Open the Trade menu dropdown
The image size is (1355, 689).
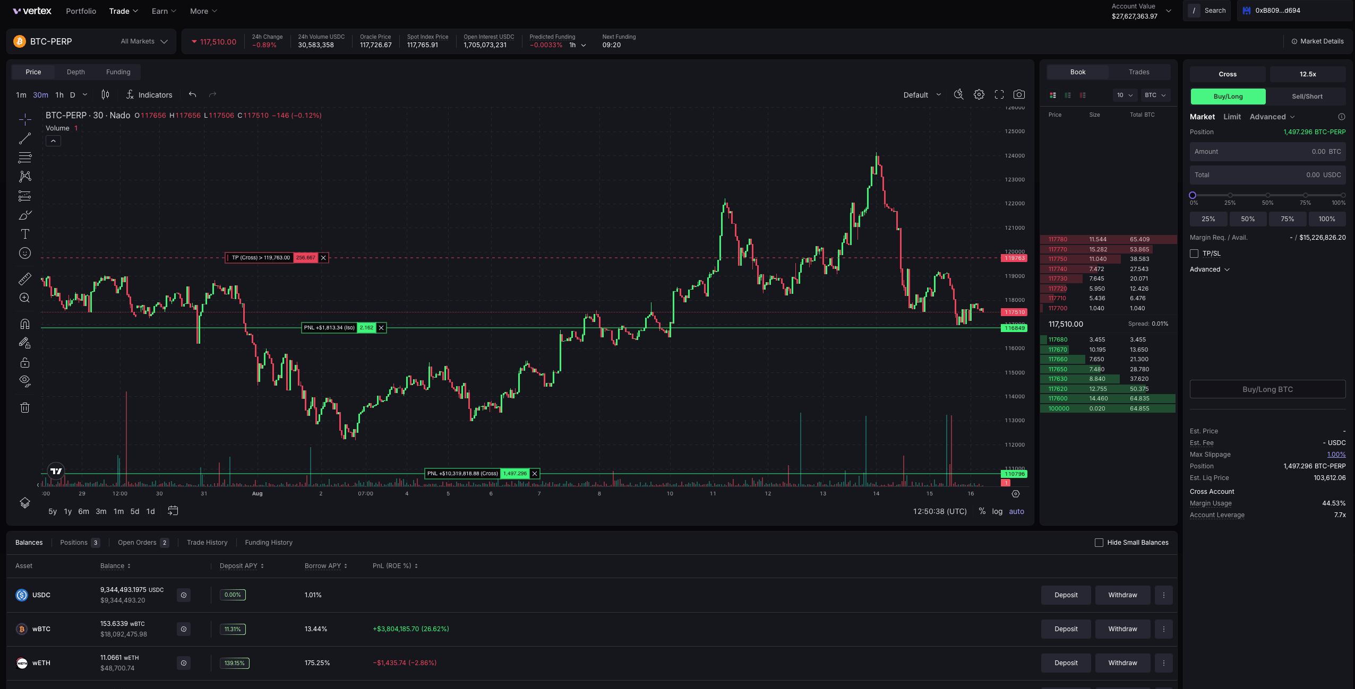coord(123,11)
